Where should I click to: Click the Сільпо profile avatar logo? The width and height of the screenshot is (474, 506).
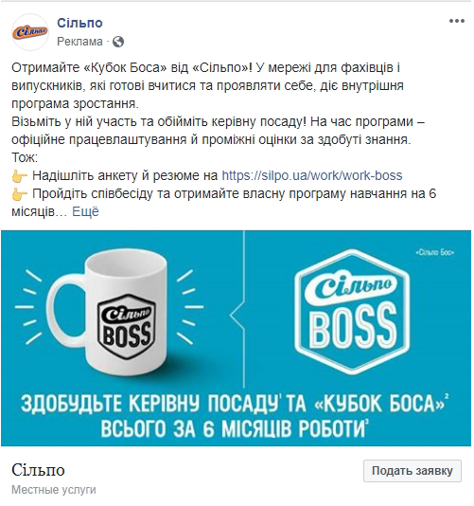point(30,32)
